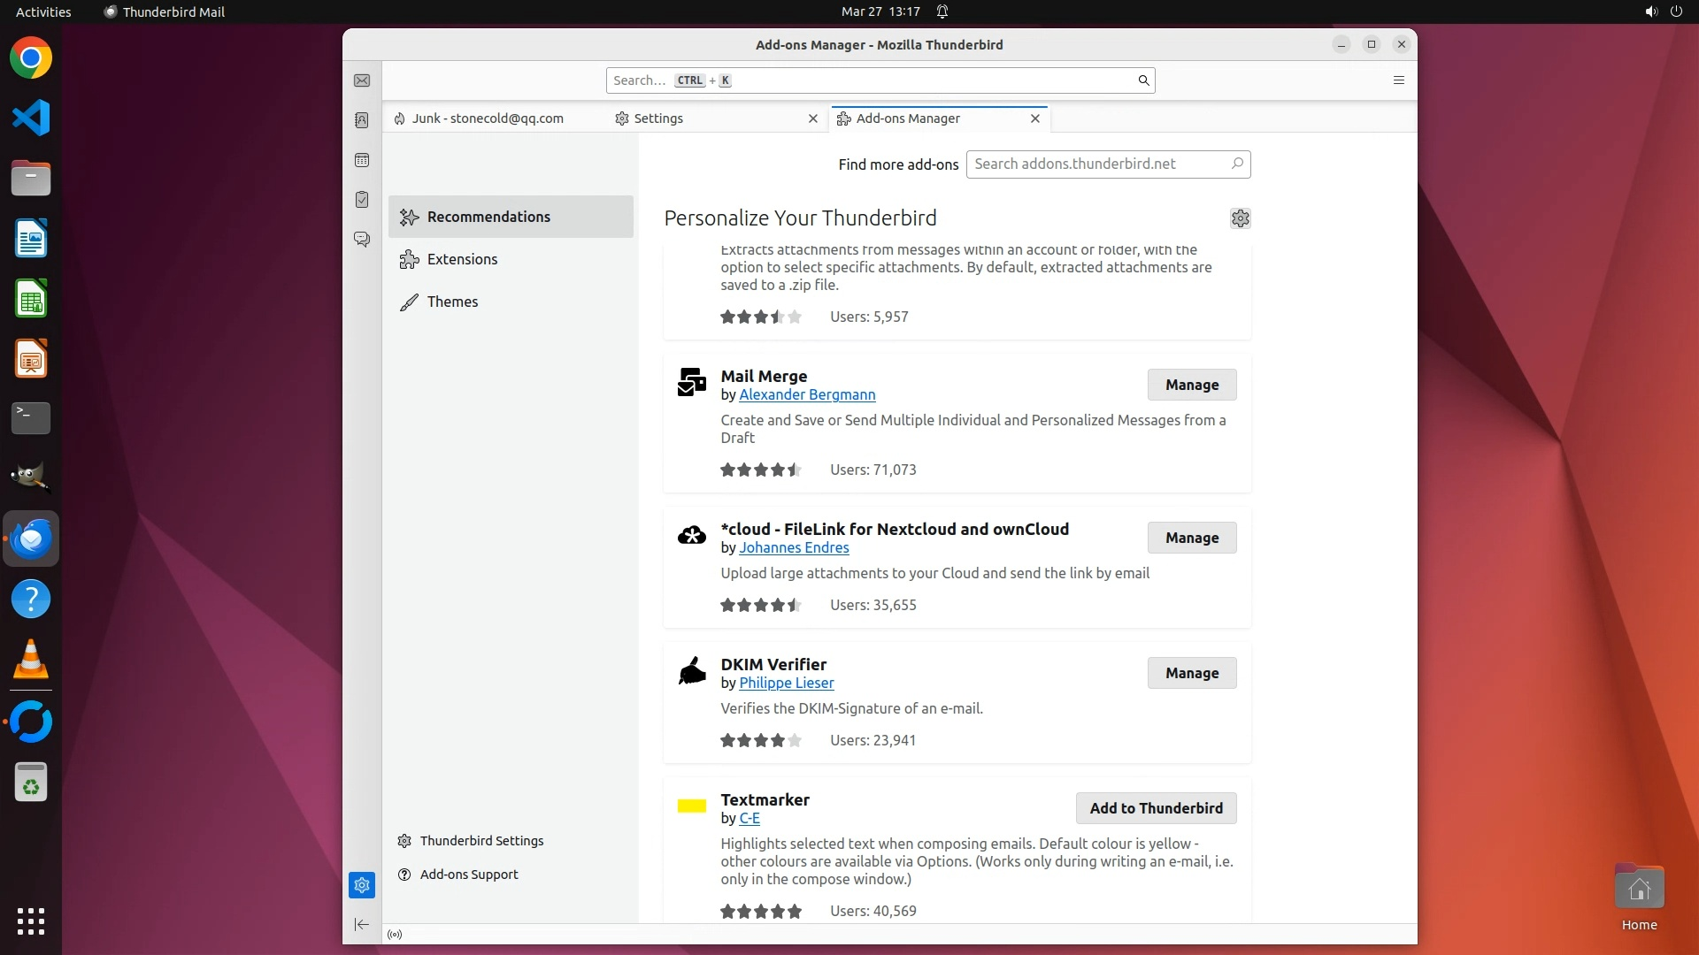Click the global search magnifier icon
The width and height of the screenshot is (1699, 955).
point(1143,80)
